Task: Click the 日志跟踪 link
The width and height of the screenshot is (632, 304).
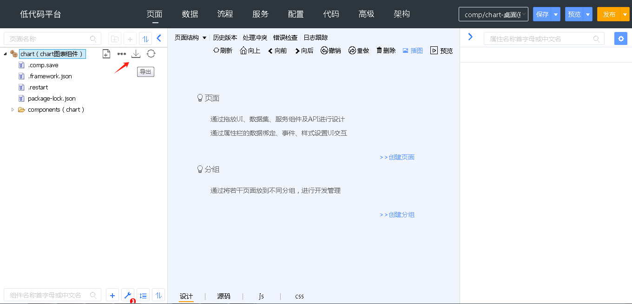Action: point(316,38)
